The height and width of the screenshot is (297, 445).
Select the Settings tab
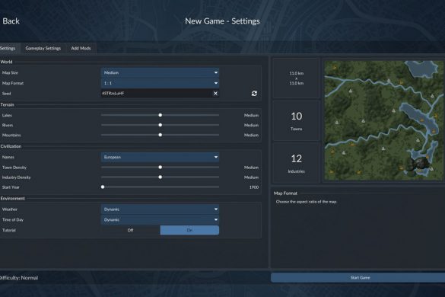8,48
